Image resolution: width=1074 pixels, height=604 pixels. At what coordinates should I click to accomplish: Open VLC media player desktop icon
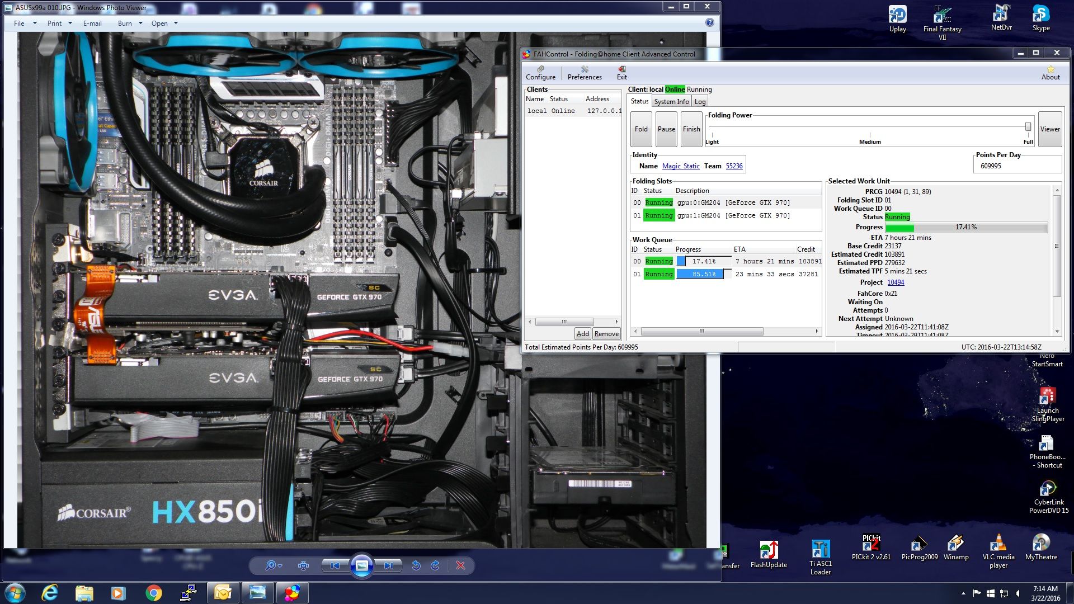point(998,552)
